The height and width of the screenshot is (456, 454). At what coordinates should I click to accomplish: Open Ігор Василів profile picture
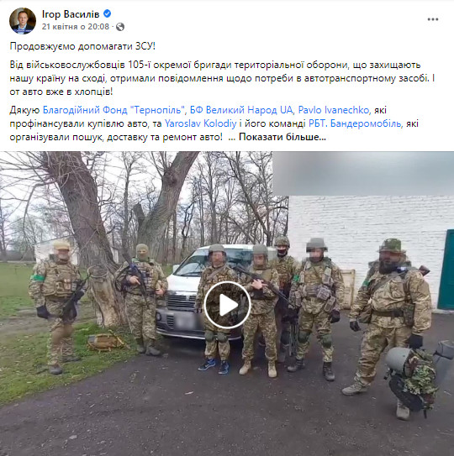tap(23, 21)
